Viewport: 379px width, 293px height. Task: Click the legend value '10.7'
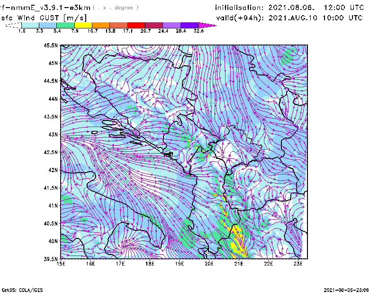tap(92, 31)
